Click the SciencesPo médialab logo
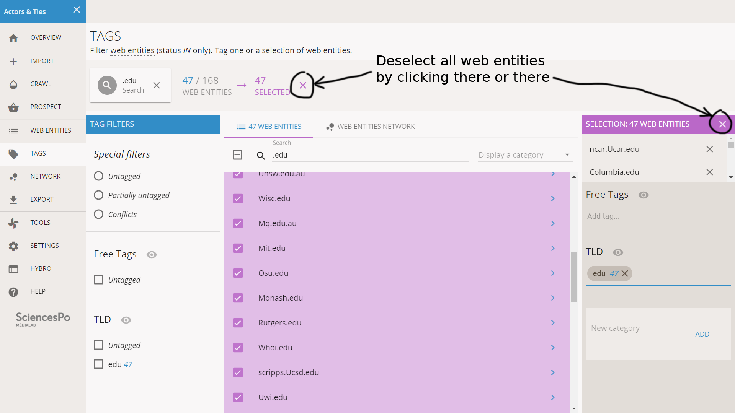Viewport: 735px width, 413px height. 43,319
